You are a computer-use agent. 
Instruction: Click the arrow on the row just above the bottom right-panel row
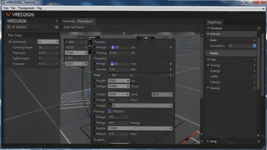tap(255, 82)
